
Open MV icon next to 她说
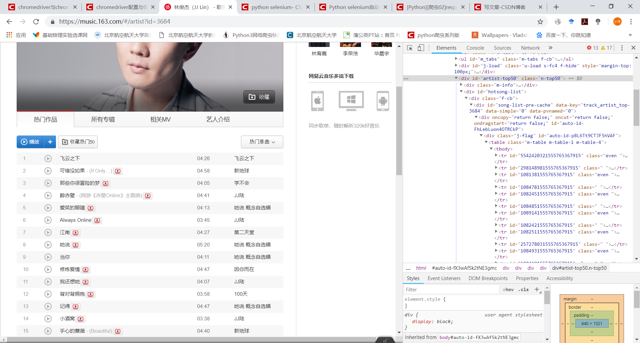tap(76, 245)
